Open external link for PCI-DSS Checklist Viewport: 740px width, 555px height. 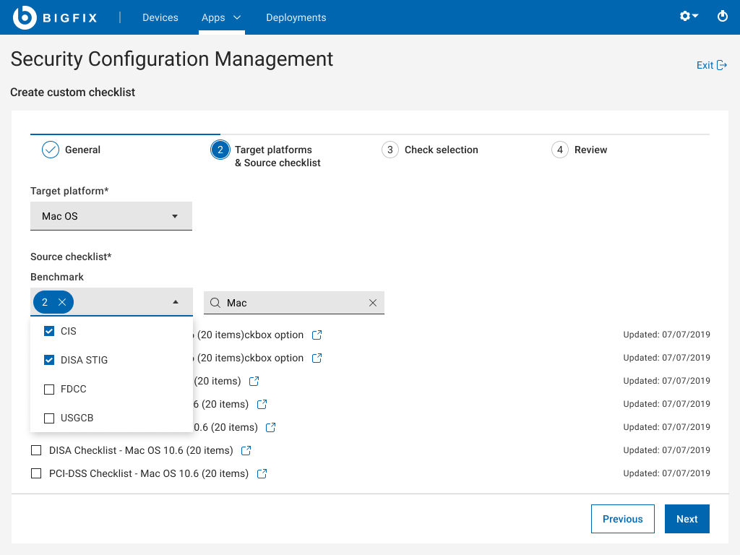(x=262, y=473)
